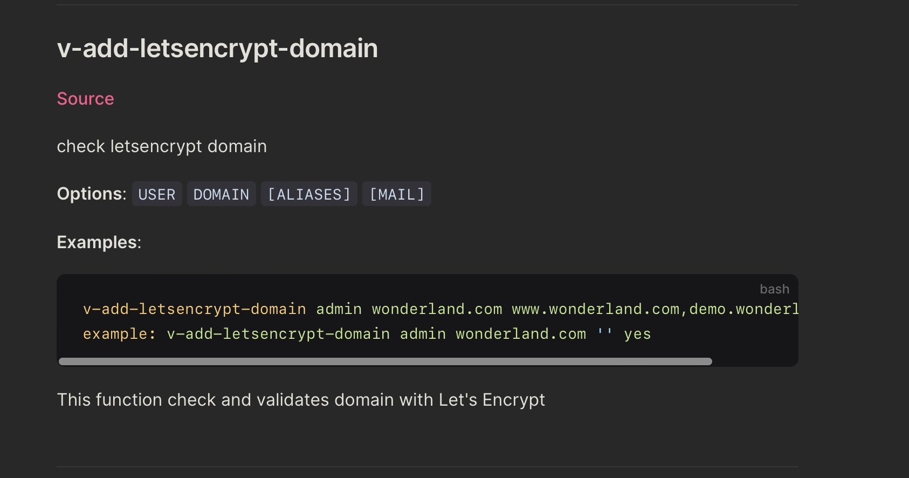Click 'admin' in the first code line
The height and width of the screenshot is (478, 909).
(x=339, y=309)
